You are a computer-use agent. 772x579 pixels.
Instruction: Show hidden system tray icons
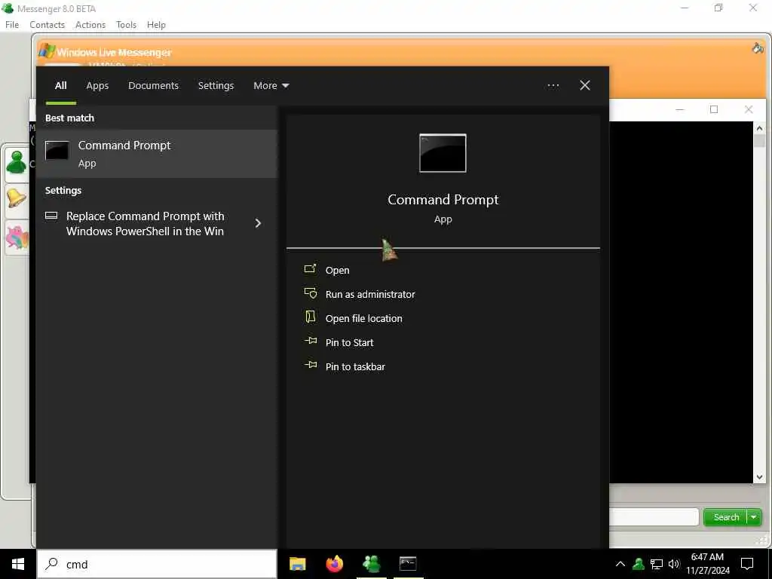pyautogui.click(x=620, y=564)
